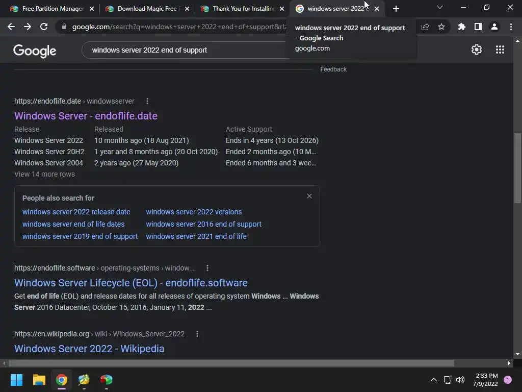Click the horizontal scrollbar thumb
Image resolution: width=522 pixels, height=392 pixels.
tap(231, 363)
